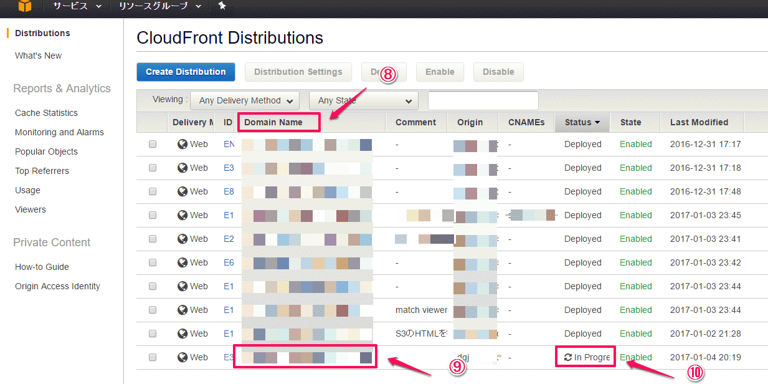Open distribution ID link E2
Image resolution: width=768 pixels, height=384 pixels.
pos(229,239)
